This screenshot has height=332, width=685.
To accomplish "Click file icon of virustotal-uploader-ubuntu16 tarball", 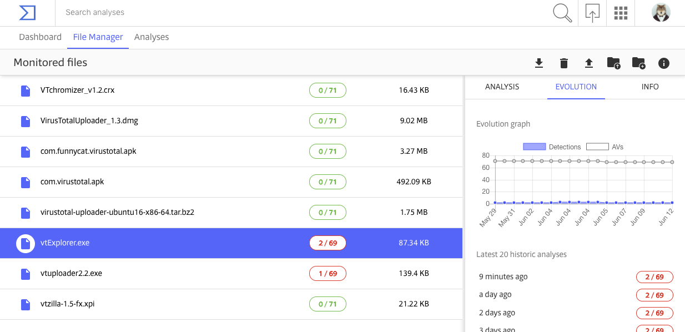I will coord(26,213).
